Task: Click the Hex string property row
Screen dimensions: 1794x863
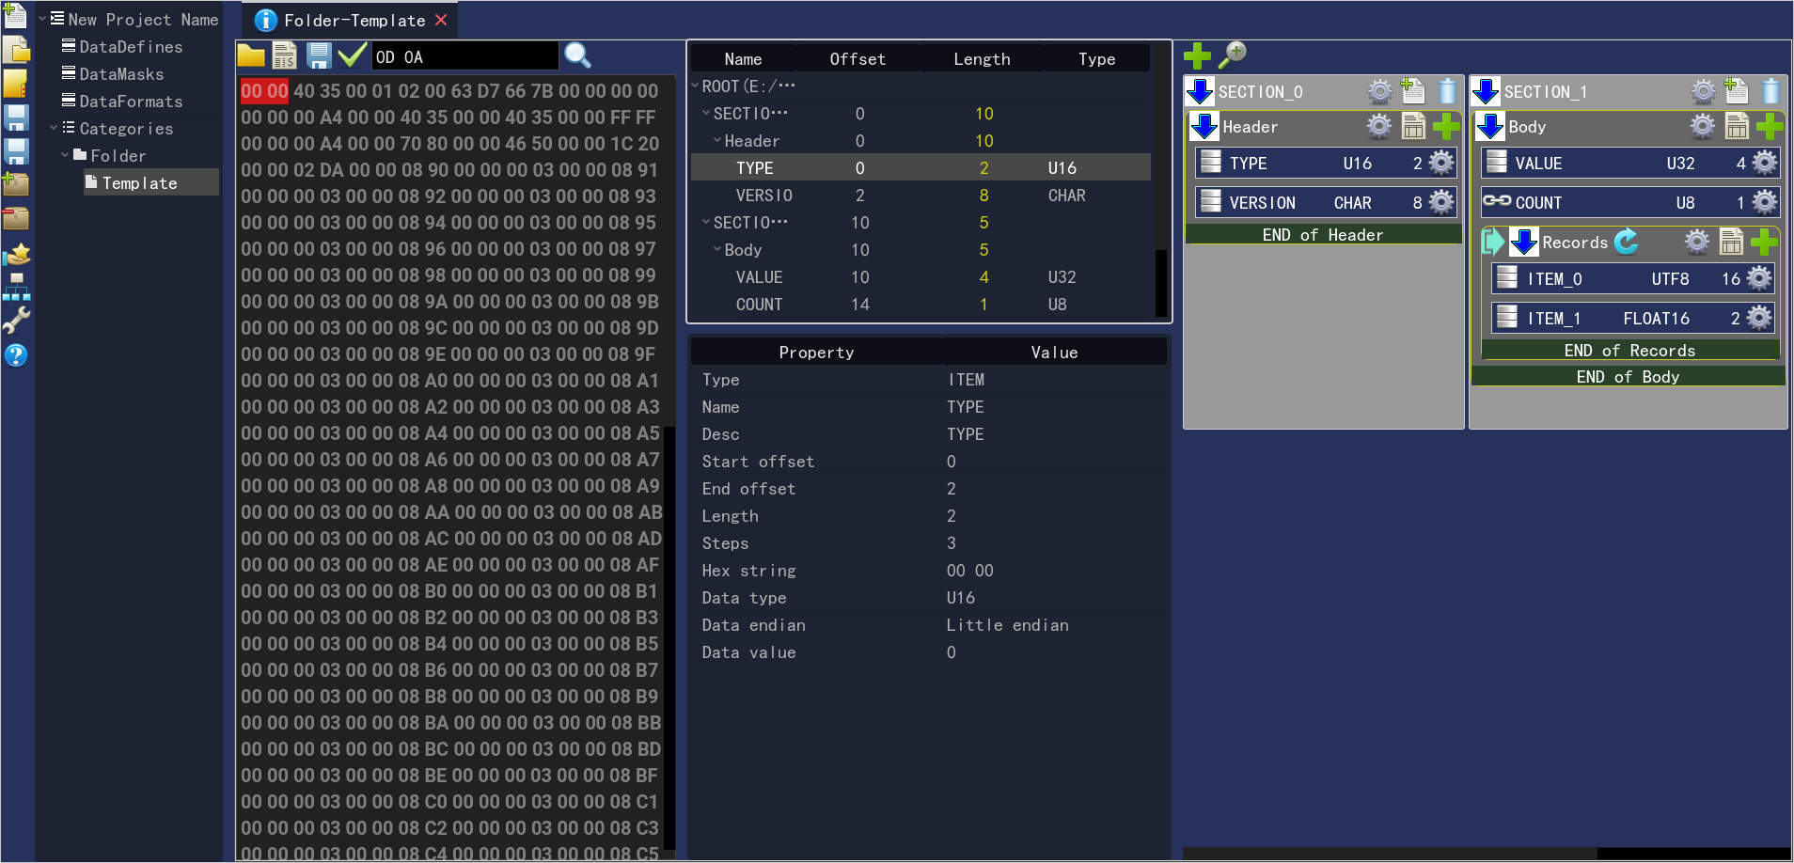Action: point(929,570)
